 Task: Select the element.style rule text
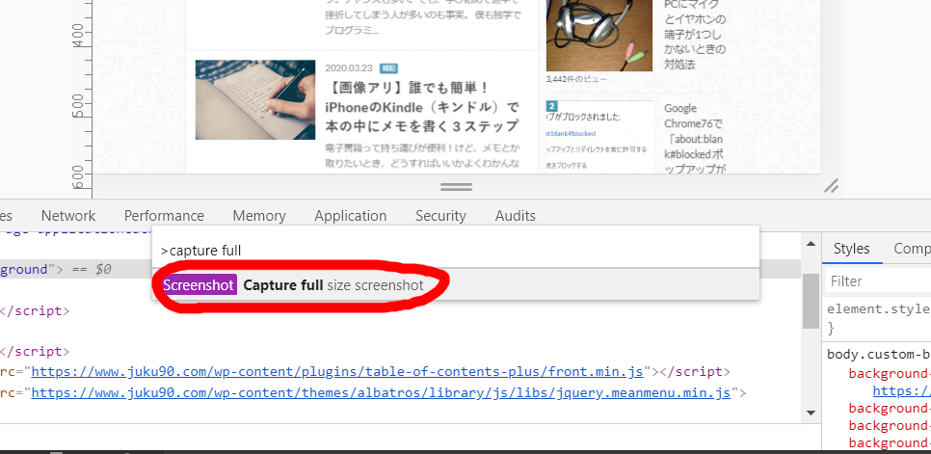pyautogui.click(x=879, y=309)
